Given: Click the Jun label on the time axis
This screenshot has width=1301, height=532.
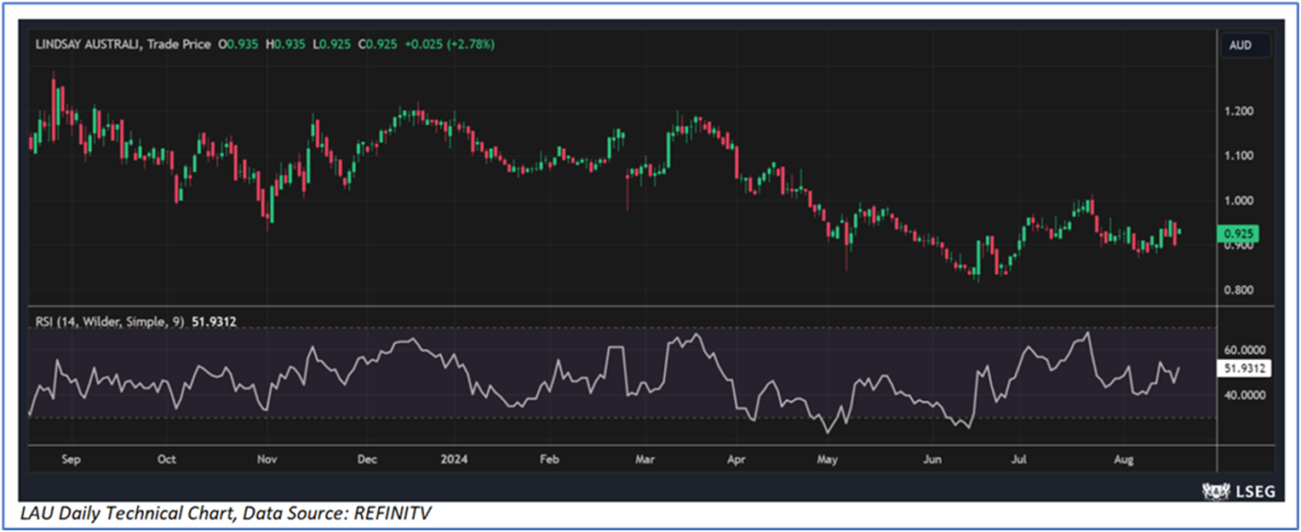Looking at the screenshot, I should pyautogui.click(x=933, y=460).
